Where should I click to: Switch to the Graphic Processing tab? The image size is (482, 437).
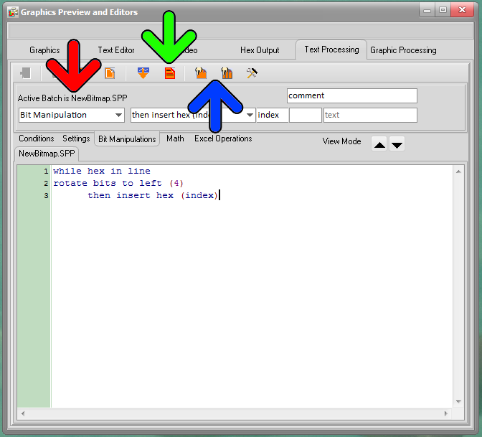[403, 50]
